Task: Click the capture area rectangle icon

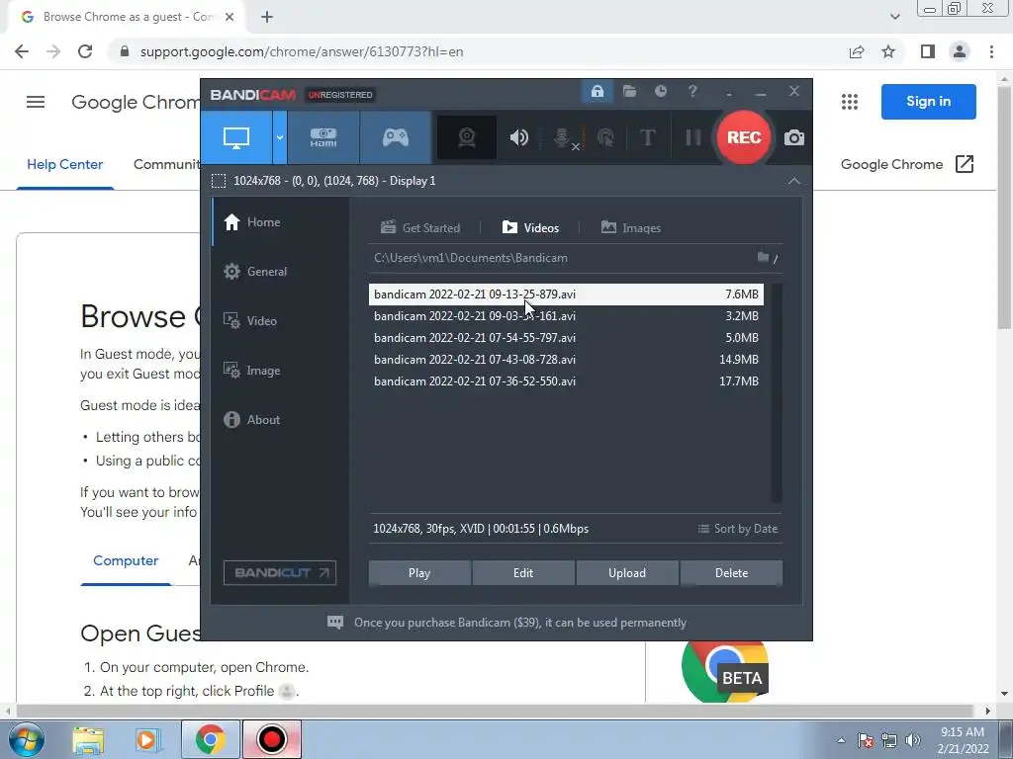Action: point(219,181)
